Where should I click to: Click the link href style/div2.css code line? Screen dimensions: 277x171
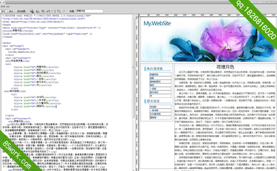pos(47,34)
